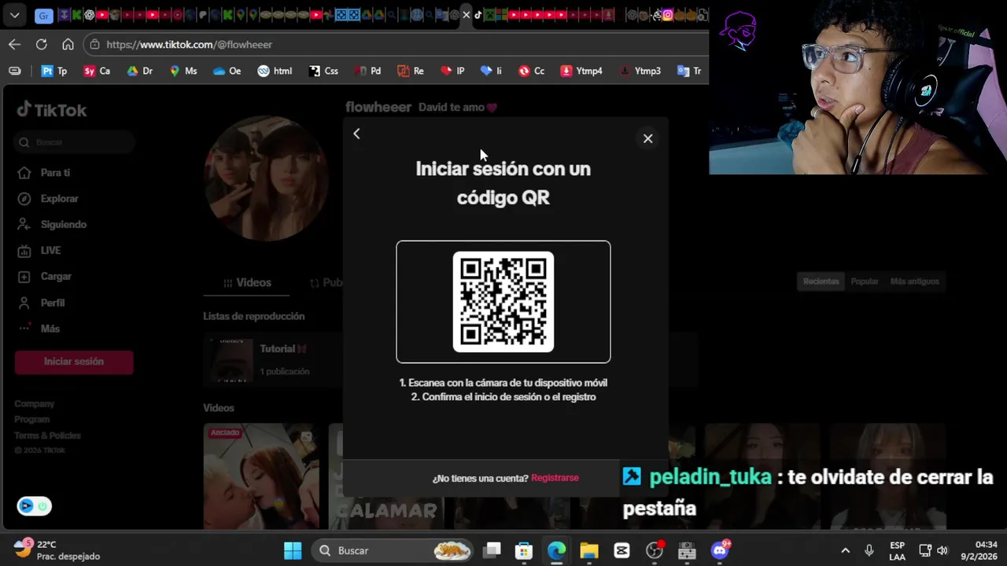Open the Tp bookmark
This screenshot has height=566, width=1007.
click(54, 71)
